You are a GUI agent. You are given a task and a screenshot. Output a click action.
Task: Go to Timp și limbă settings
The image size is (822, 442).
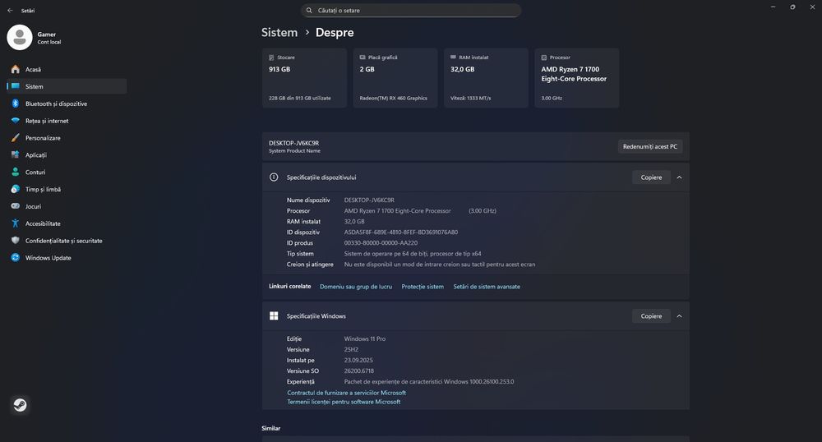click(43, 189)
